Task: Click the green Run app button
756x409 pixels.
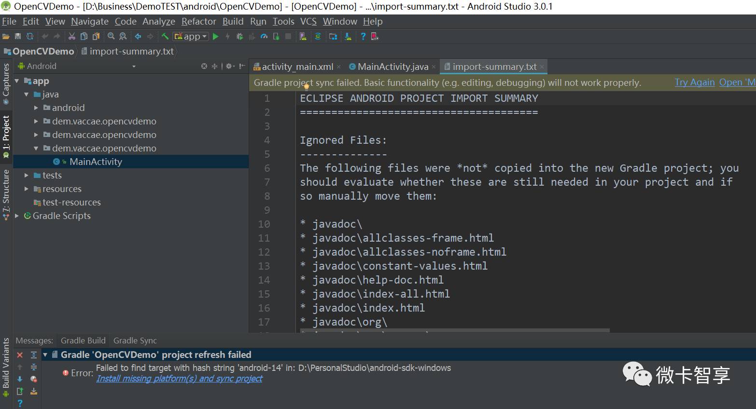Action: point(216,36)
